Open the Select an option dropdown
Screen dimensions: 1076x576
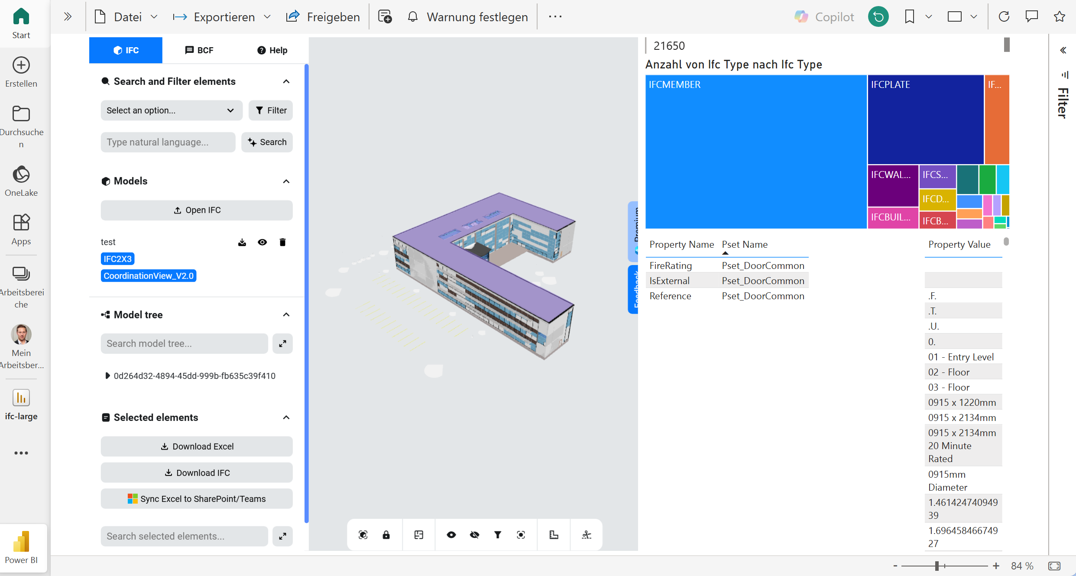(x=169, y=110)
